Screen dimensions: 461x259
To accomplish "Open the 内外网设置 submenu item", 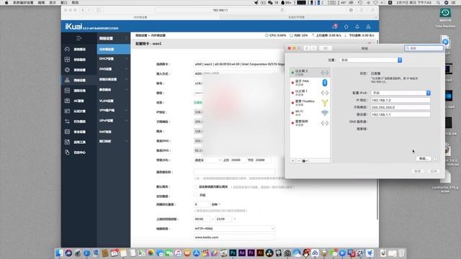I will coord(114,50).
